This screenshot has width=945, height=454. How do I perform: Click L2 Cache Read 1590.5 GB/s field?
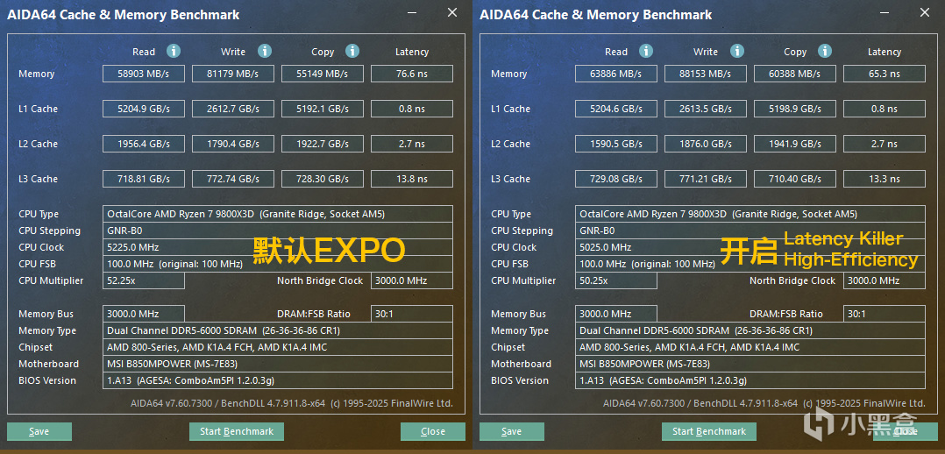pyautogui.click(x=616, y=144)
